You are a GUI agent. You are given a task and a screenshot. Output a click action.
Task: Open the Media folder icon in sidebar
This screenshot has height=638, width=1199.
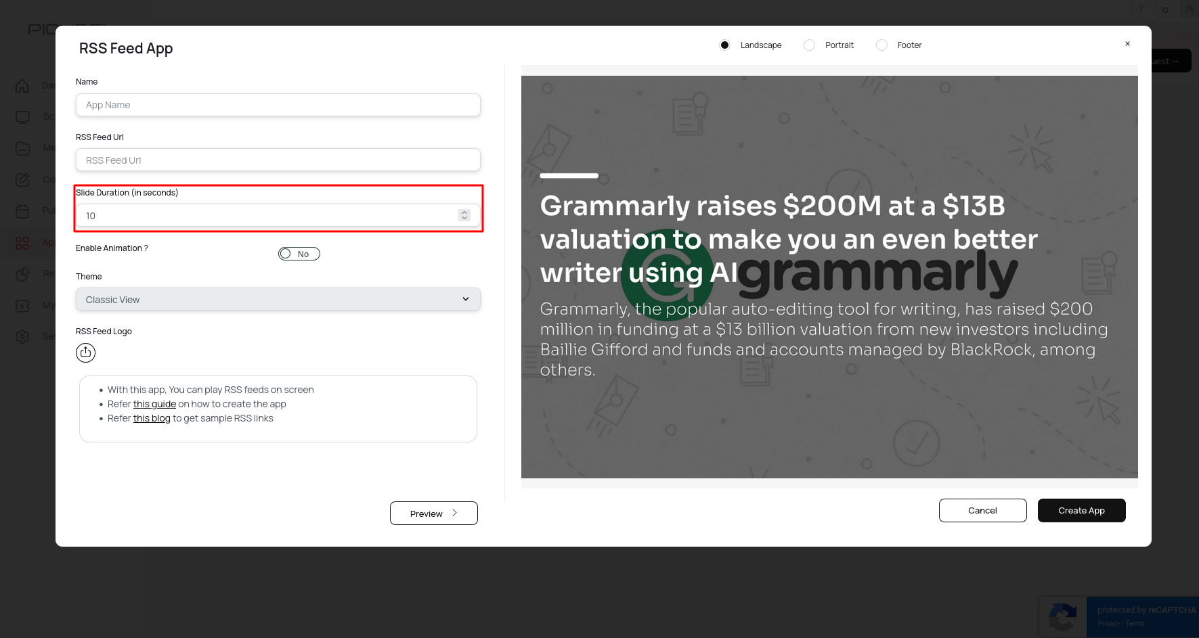[x=22, y=148]
